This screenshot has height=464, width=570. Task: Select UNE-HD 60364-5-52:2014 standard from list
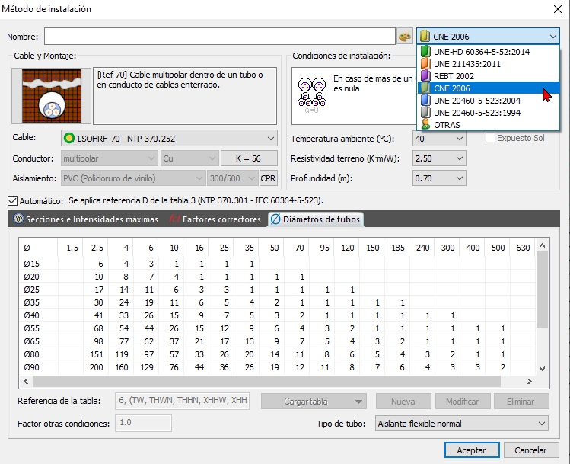click(x=481, y=52)
